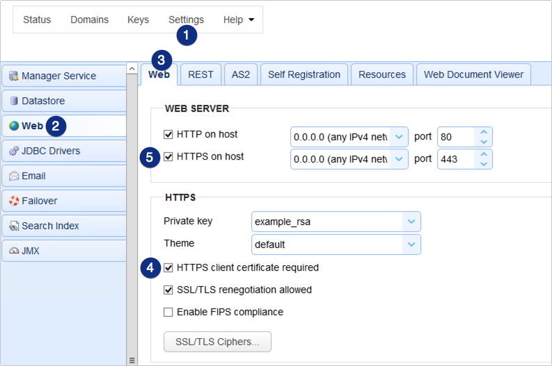552x366 pixels.
Task: Open the JMX gauge icon
Action: point(14,251)
